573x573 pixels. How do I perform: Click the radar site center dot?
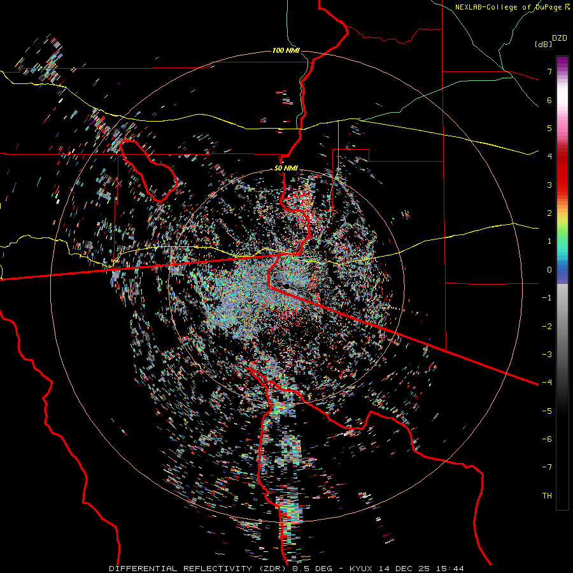287,286
